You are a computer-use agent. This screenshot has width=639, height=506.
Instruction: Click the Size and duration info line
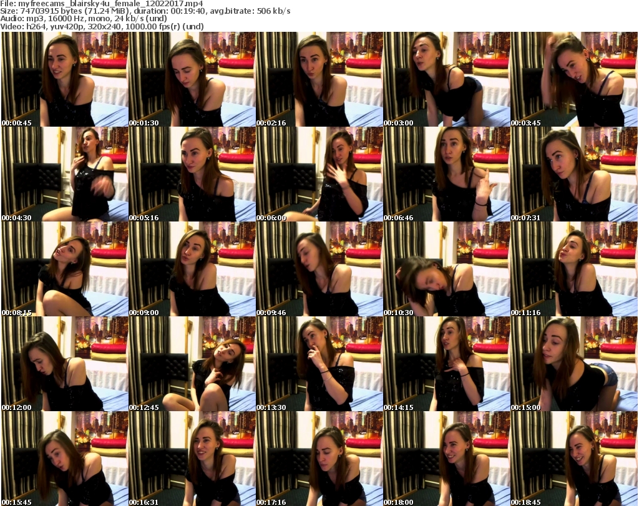pyautogui.click(x=145, y=11)
